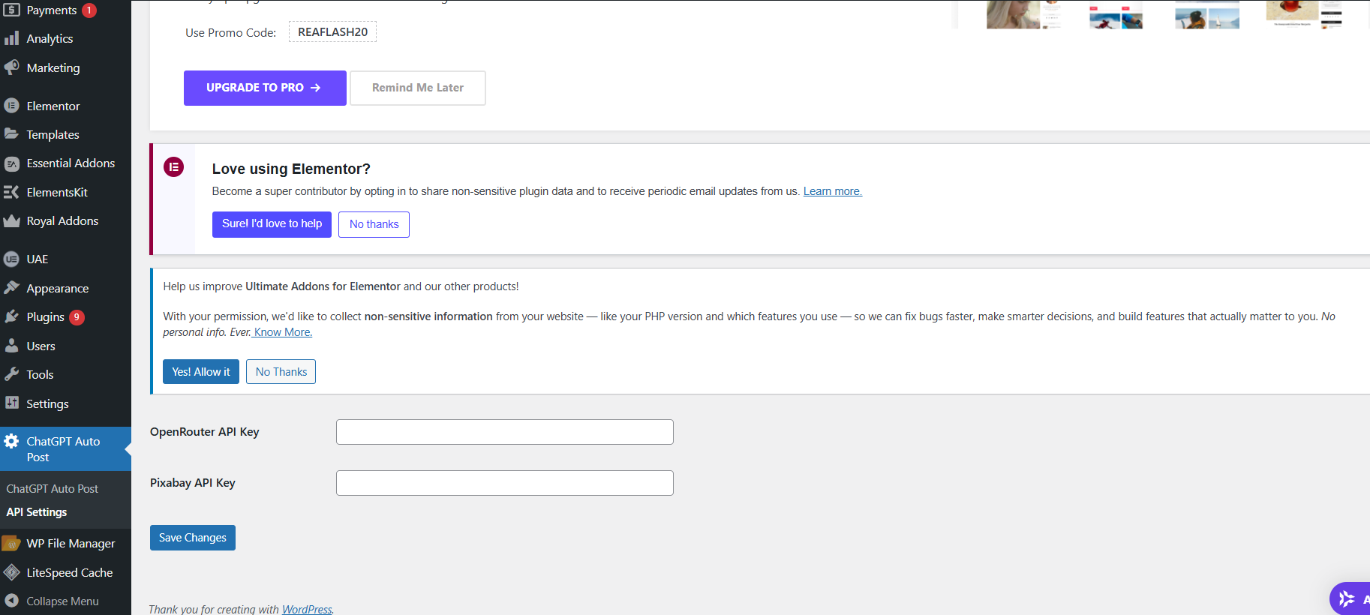Click Yes! Allow it button
Screen dimensions: 1370x615
[x=201, y=372]
